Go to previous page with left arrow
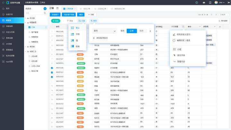 coord(211,14)
